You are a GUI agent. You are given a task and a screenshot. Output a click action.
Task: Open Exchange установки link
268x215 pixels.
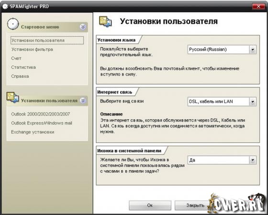[33, 132]
